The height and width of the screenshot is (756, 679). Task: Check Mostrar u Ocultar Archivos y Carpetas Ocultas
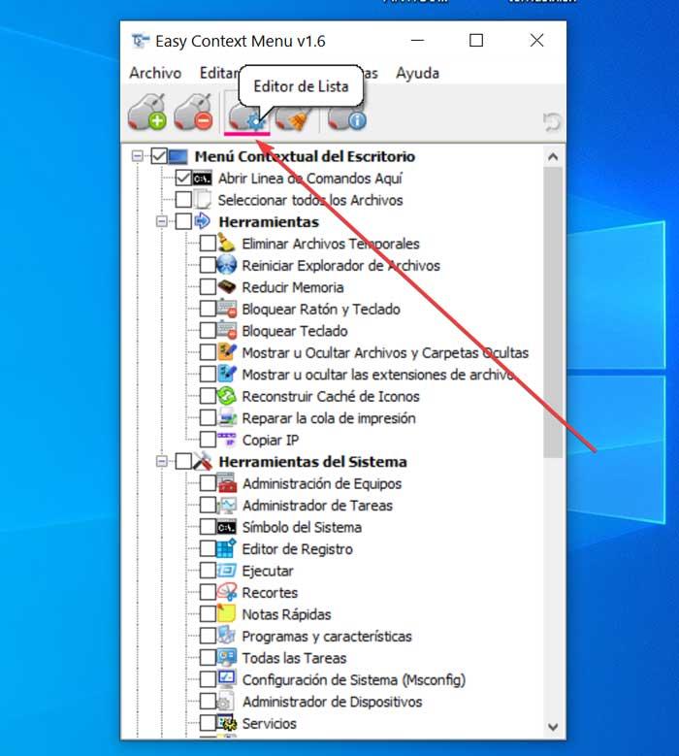coord(208,352)
